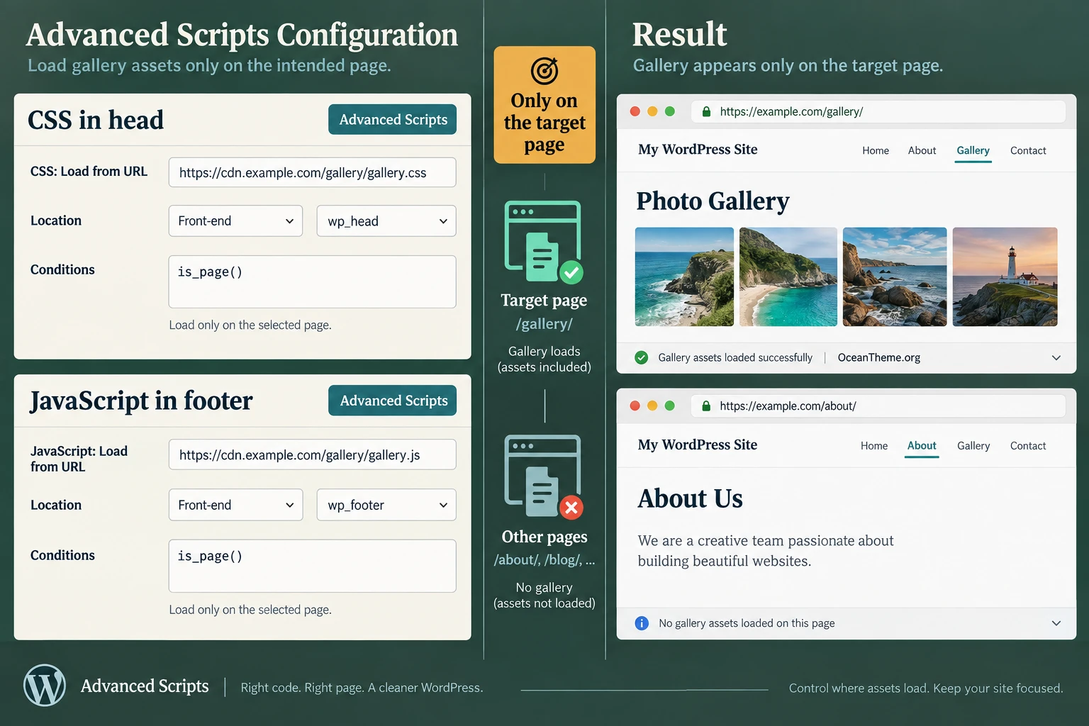
Task: Expand the gallery assets loaded status bar chevron
Action: [x=1056, y=358]
